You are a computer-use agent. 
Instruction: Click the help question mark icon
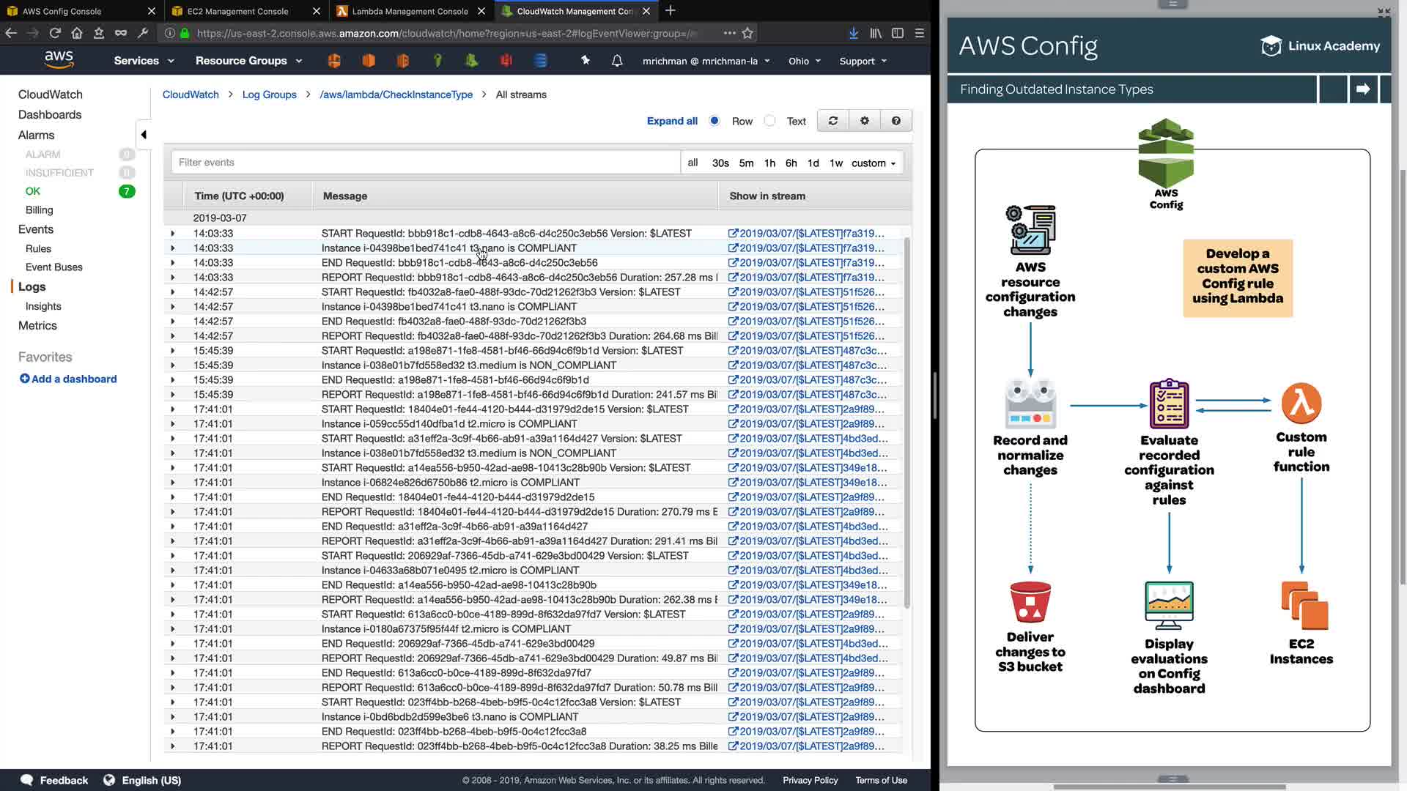tap(896, 121)
